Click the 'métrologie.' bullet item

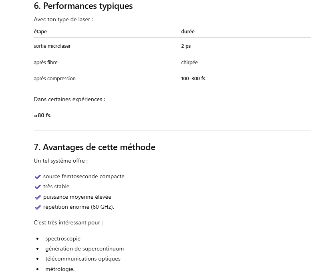coord(60,269)
